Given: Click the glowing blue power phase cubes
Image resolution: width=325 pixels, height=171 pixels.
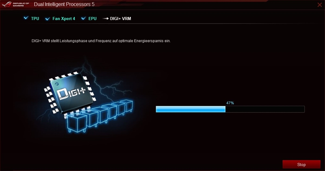Looking at the screenshot, I should coord(100,115).
